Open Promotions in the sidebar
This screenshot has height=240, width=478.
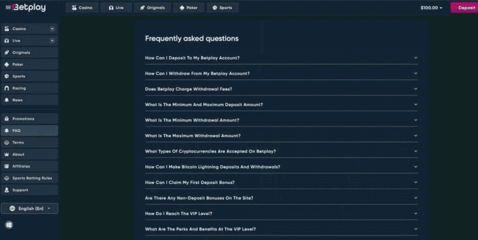pyautogui.click(x=23, y=119)
